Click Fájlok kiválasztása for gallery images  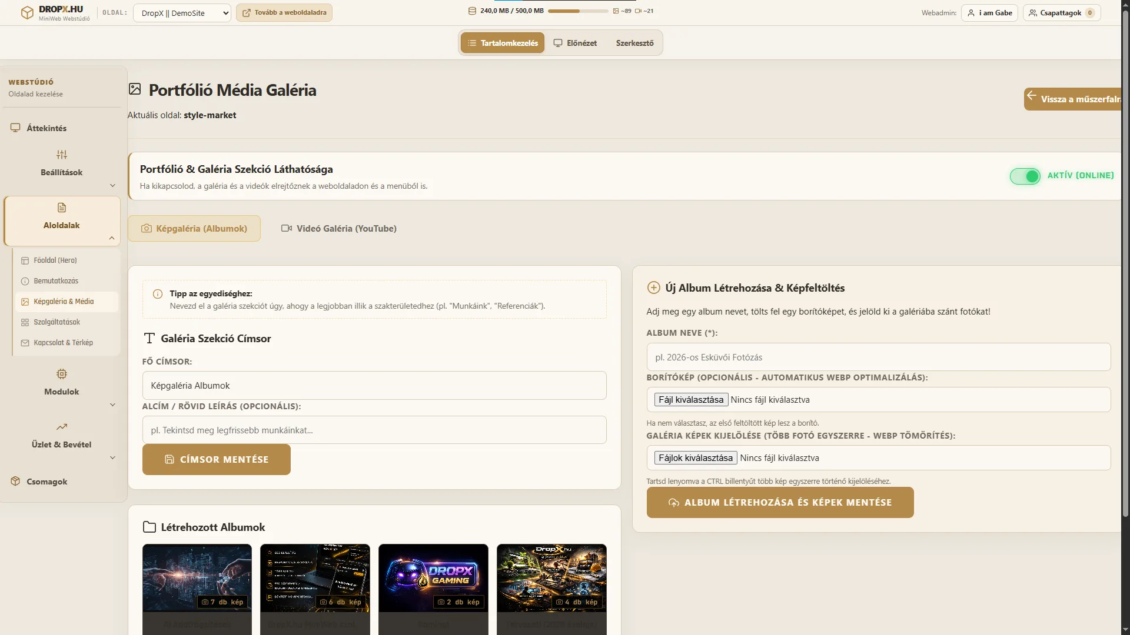696,458
